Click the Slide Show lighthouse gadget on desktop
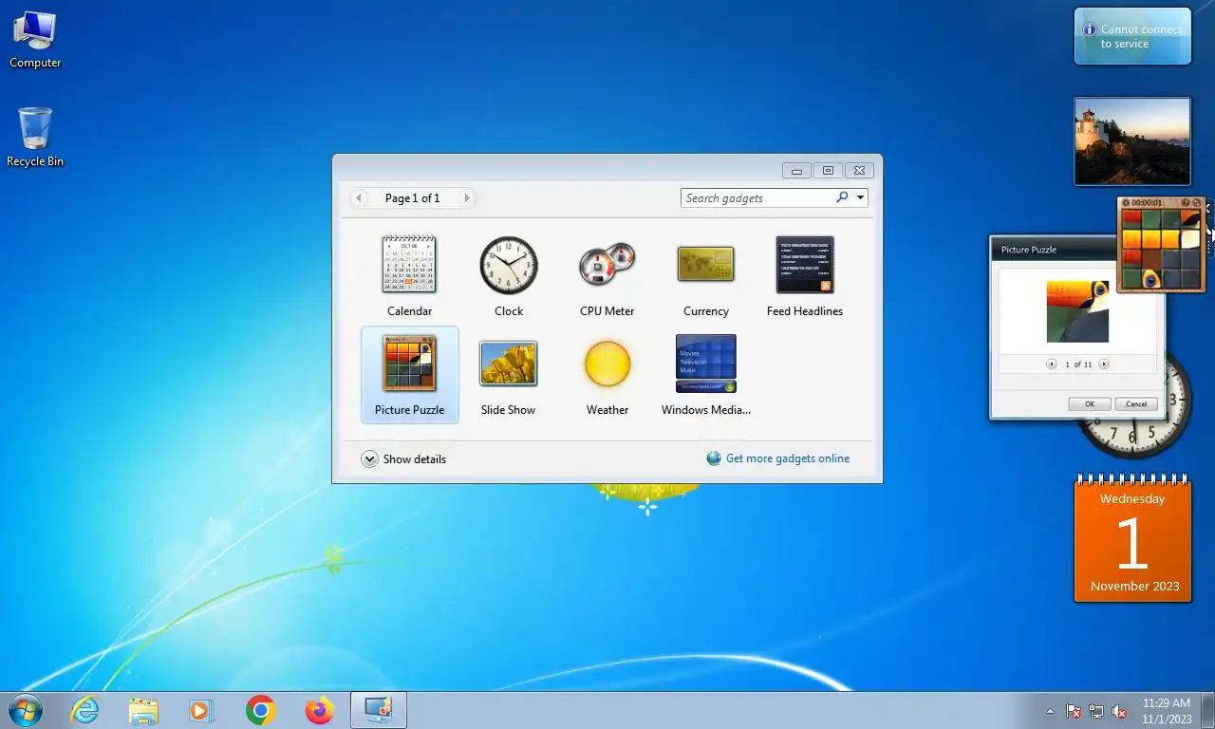The height and width of the screenshot is (729, 1215). 1131,140
